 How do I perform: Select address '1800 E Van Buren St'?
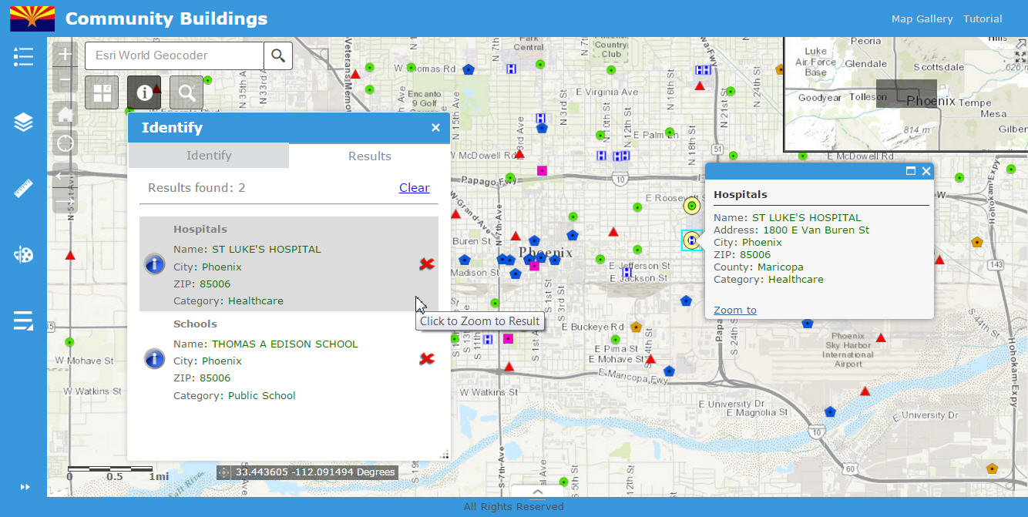(816, 230)
